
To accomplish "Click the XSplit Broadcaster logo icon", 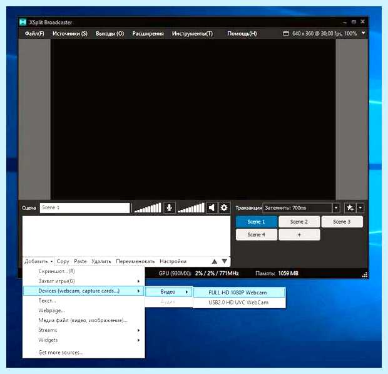I will pyautogui.click(x=23, y=22).
